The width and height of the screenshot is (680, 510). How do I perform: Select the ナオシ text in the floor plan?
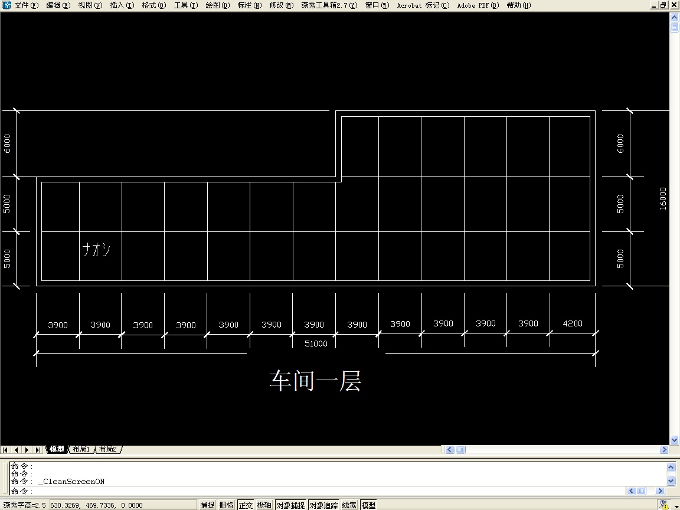(x=96, y=249)
